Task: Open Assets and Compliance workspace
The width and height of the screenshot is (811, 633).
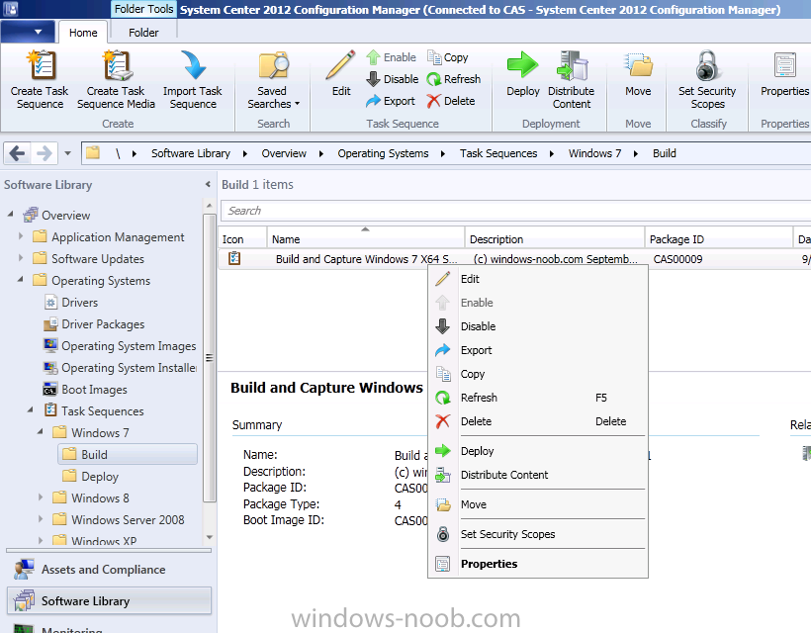Action: [109, 570]
